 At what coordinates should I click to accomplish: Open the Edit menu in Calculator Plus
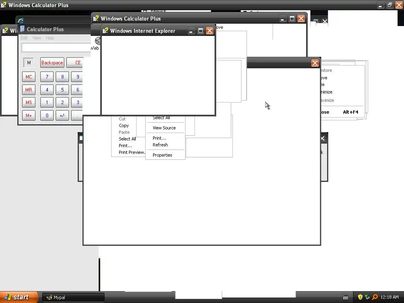[24, 38]
